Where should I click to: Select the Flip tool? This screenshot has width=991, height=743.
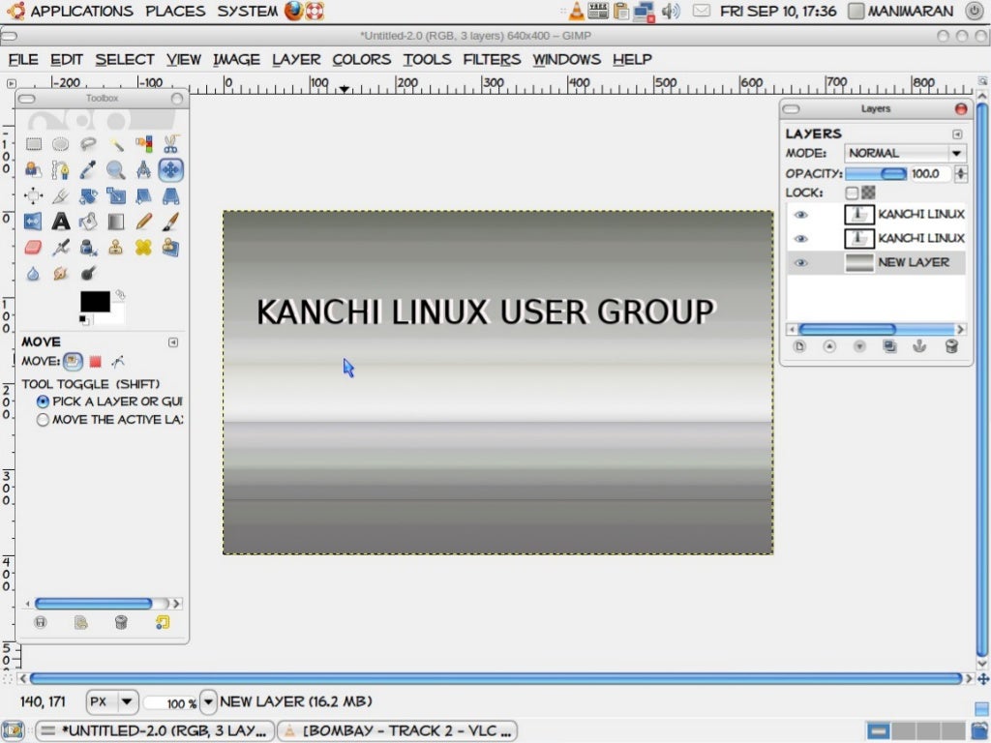[34, 222]
